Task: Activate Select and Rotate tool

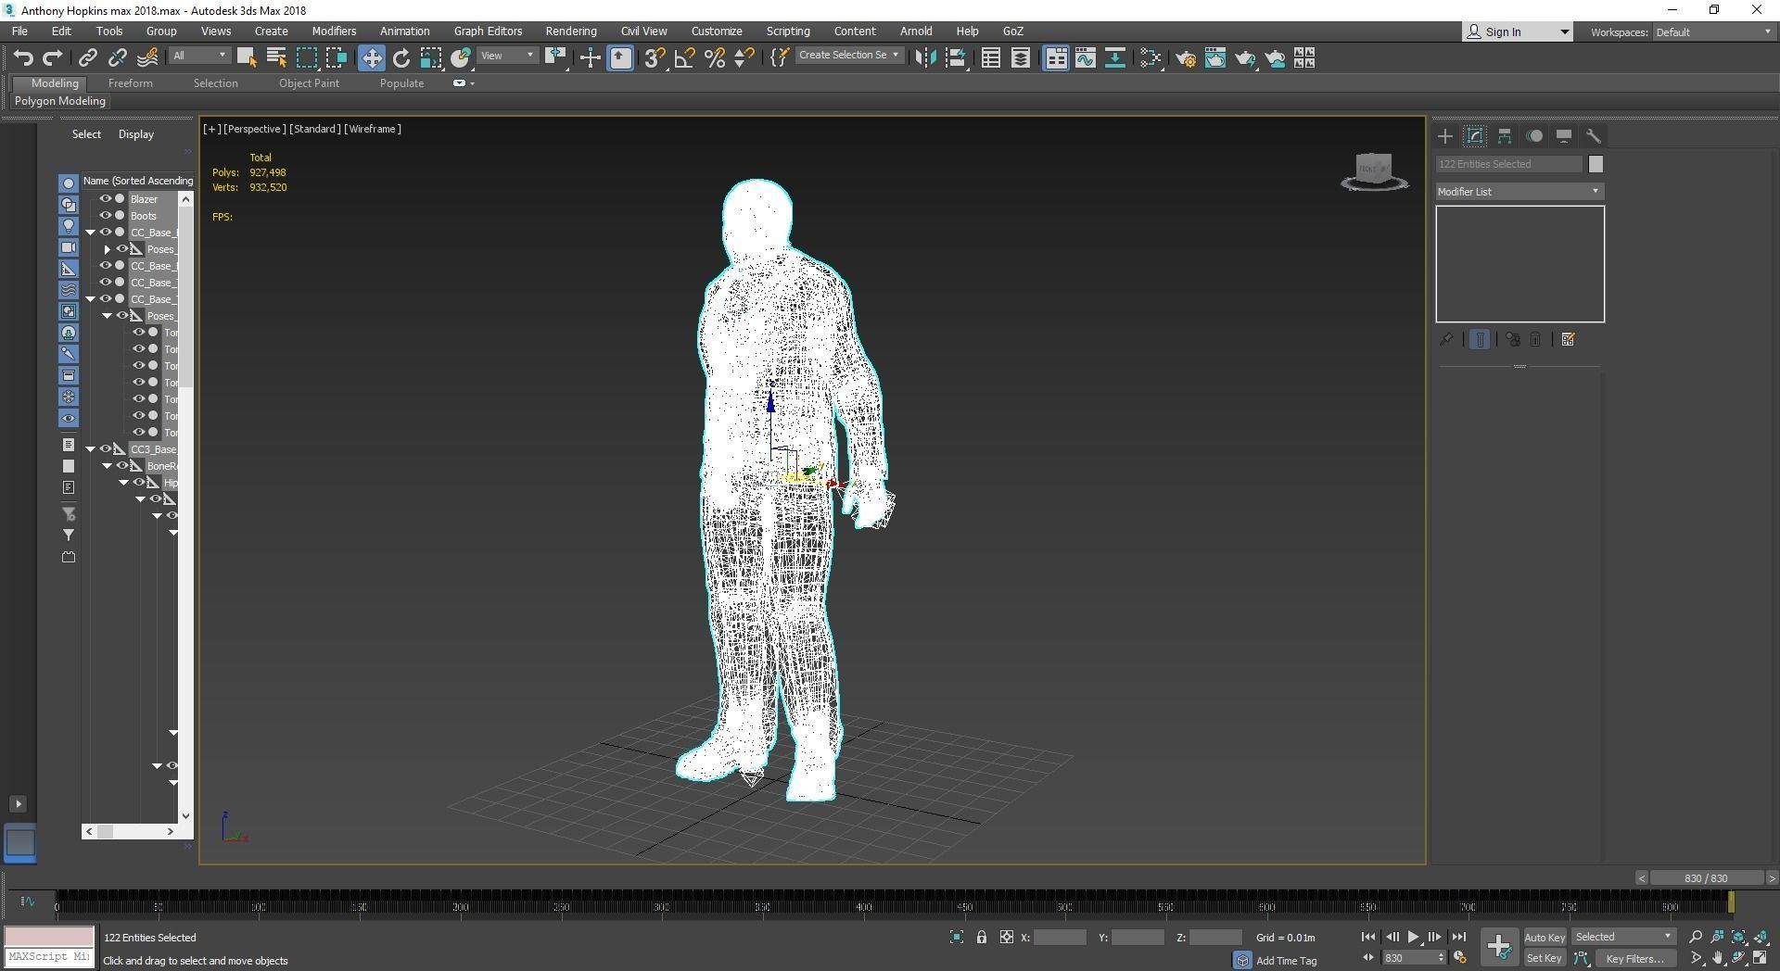Action: coord(401,58)
